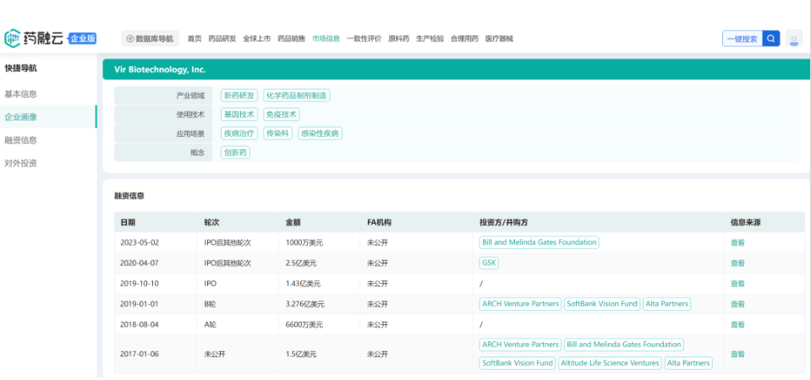Select 融资信息 in the sidebar

pyautogui.click(x=21, y=140)
